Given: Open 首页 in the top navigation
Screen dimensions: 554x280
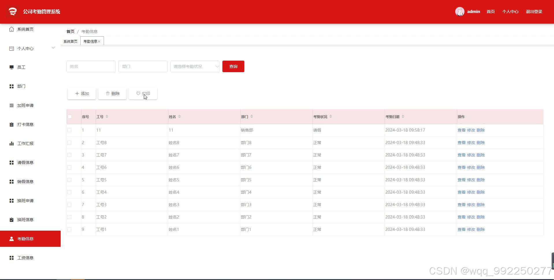Looking at the screenshot, I should [x=490, y=12].
